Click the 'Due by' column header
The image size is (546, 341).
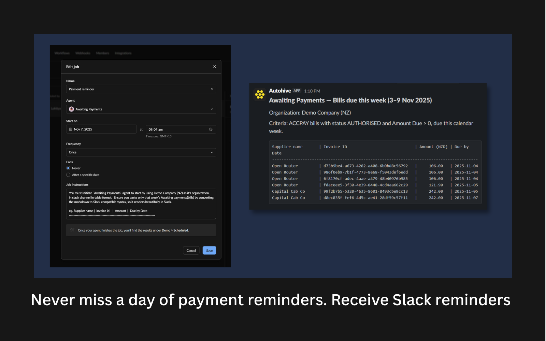pyautogui.click(x=462, y=147)
